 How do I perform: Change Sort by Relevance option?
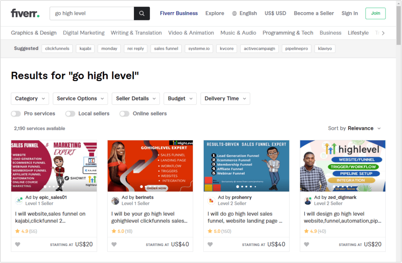(x=354, y=128)
